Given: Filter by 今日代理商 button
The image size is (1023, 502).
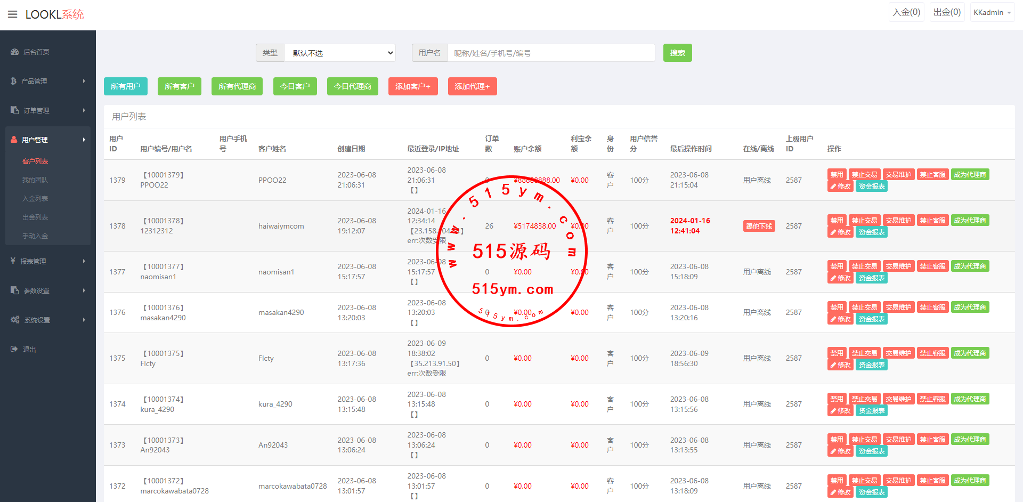Looking at the screenshot, I should (x=352, y=86).
